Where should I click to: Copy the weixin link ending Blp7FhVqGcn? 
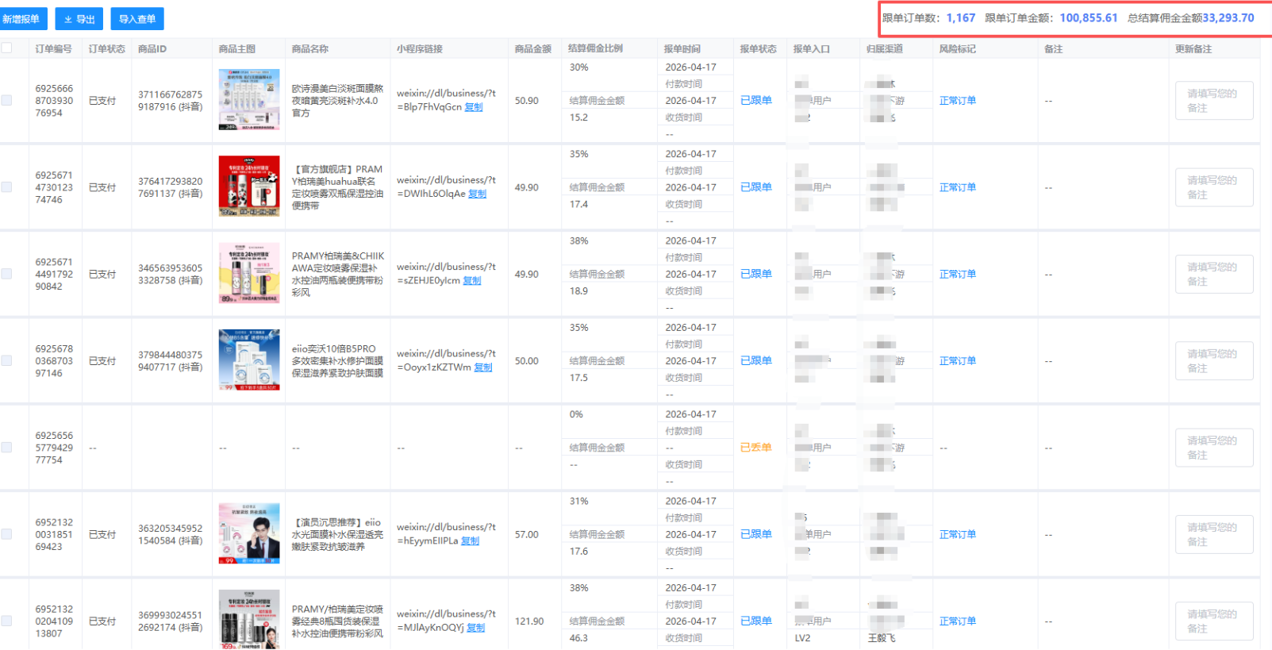(x=474, y=107)
